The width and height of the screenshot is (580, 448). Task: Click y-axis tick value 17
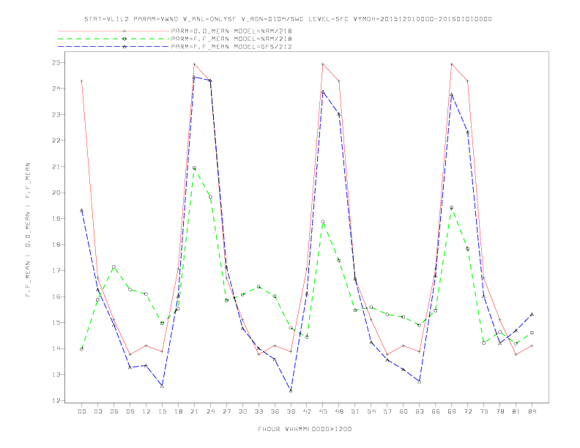pyautogui.click(x=56, y=271)
